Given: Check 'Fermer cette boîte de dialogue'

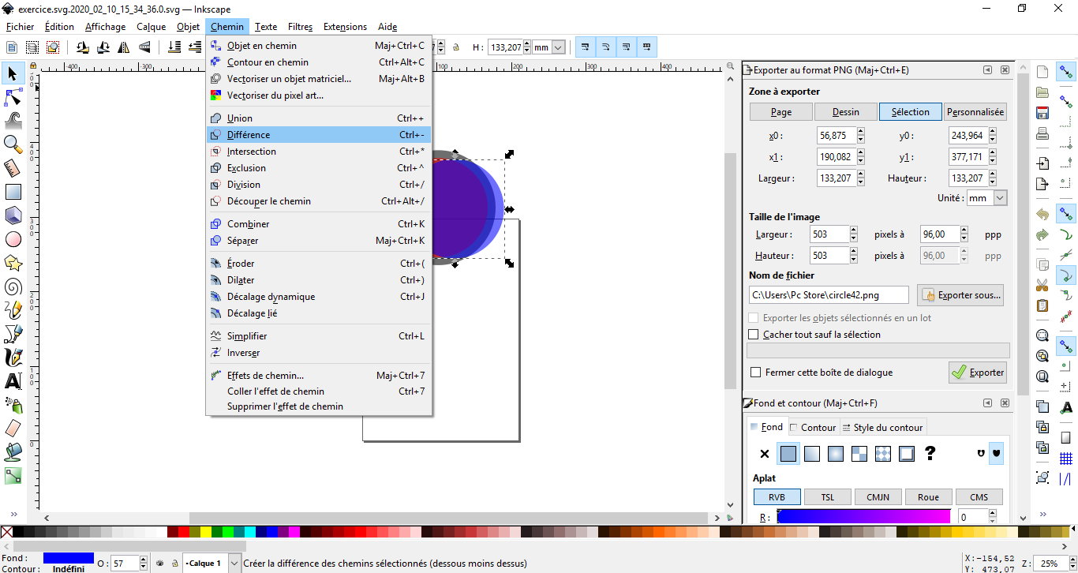Looking at the screenshot, I should point(756,373).
